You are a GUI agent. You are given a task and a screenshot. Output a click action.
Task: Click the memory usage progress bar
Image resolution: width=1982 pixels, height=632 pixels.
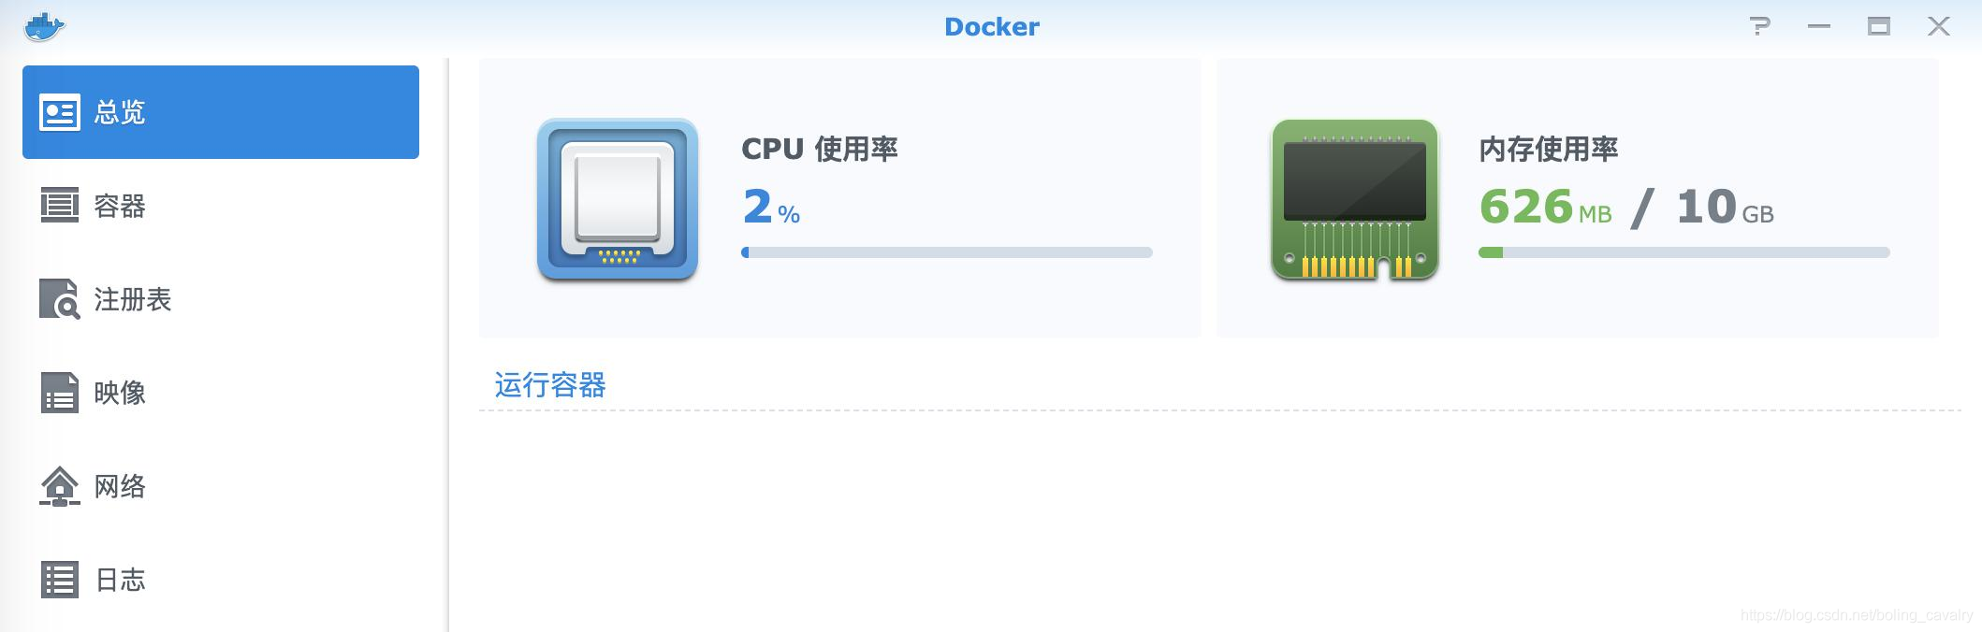point(1683,252)
